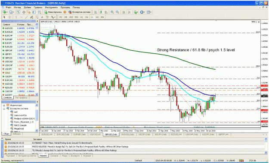Image resolution: width=269 pixels, height=163 pixels.
Task: Switch to Избрани tab in Navigator
Action: pos(16,134)
